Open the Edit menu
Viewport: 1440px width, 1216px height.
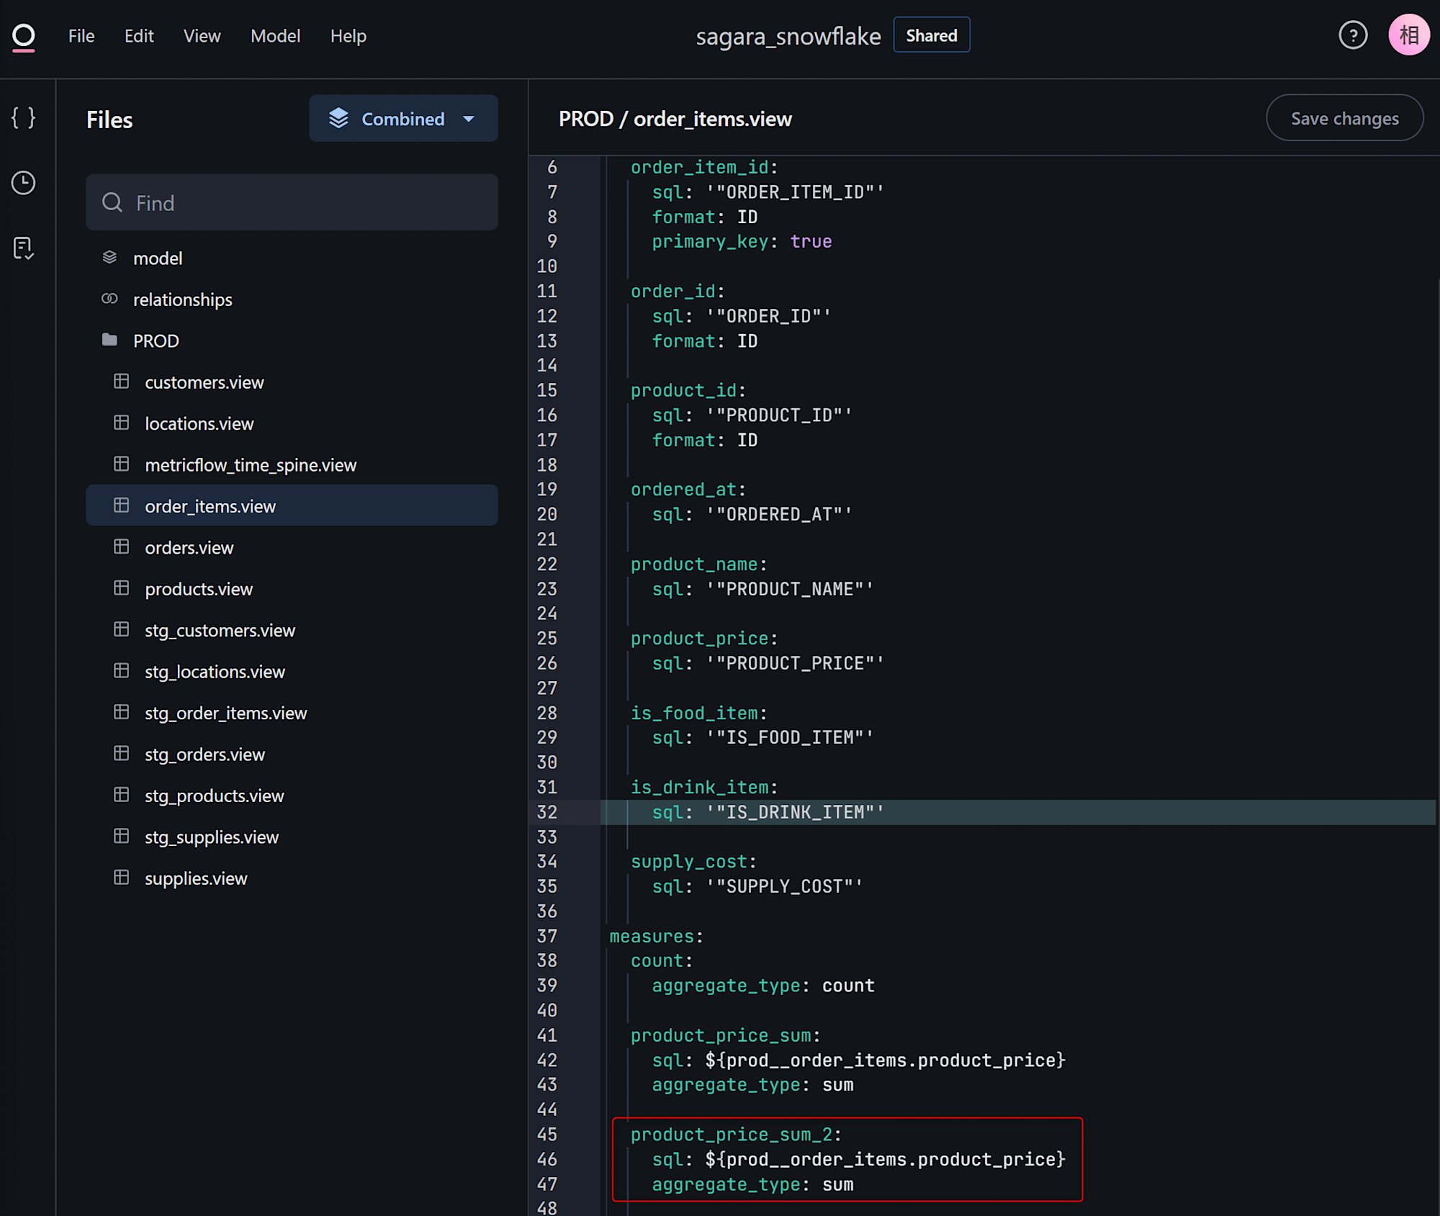[x=139, y=36]
